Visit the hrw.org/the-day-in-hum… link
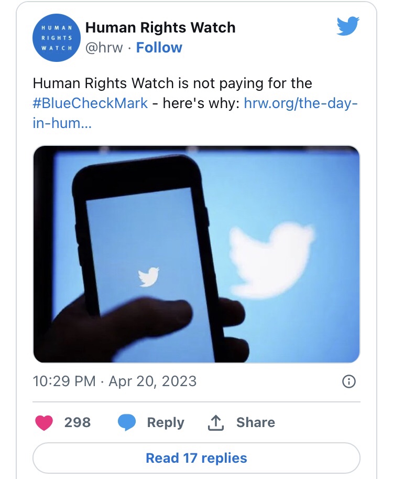The height and width of the screenshot is (479, 393). point(301,103)
